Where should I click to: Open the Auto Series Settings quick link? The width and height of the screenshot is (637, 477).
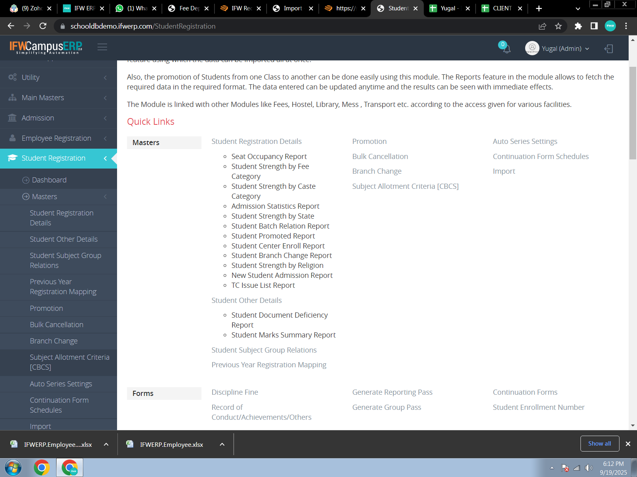(525, 142)
